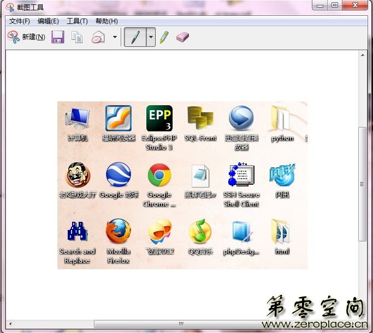The width and height of the screenshot is (373, 333).
Task: Open the 工具(T) menu
Action: (77, 21)
